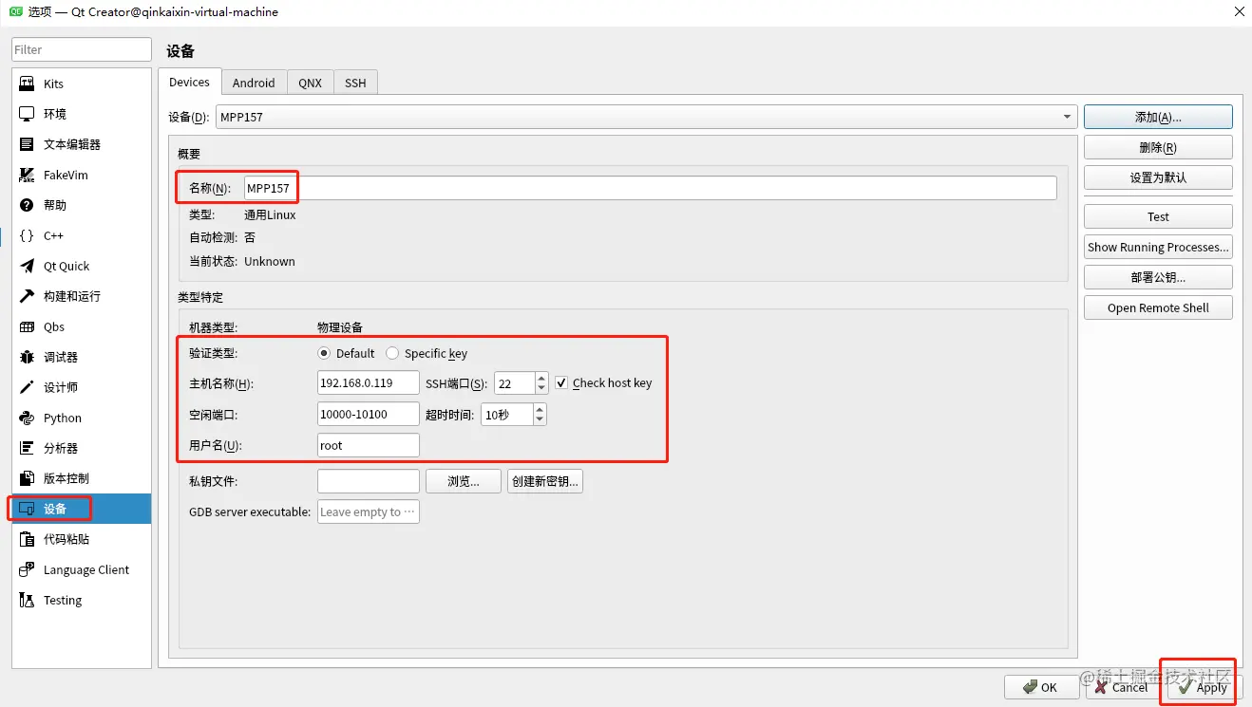Click the 超时时间 value 10秒 field
Viewport: 1252px width, 707px height.
point(507,415)
